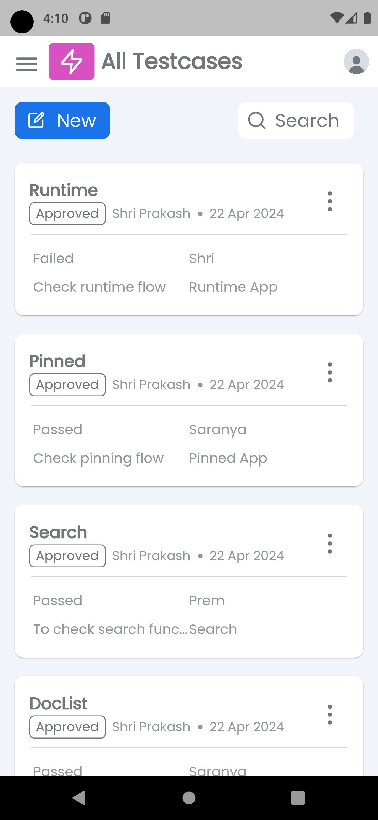Open the three-dot menu for DocList
378x820 pixels.
330,714
